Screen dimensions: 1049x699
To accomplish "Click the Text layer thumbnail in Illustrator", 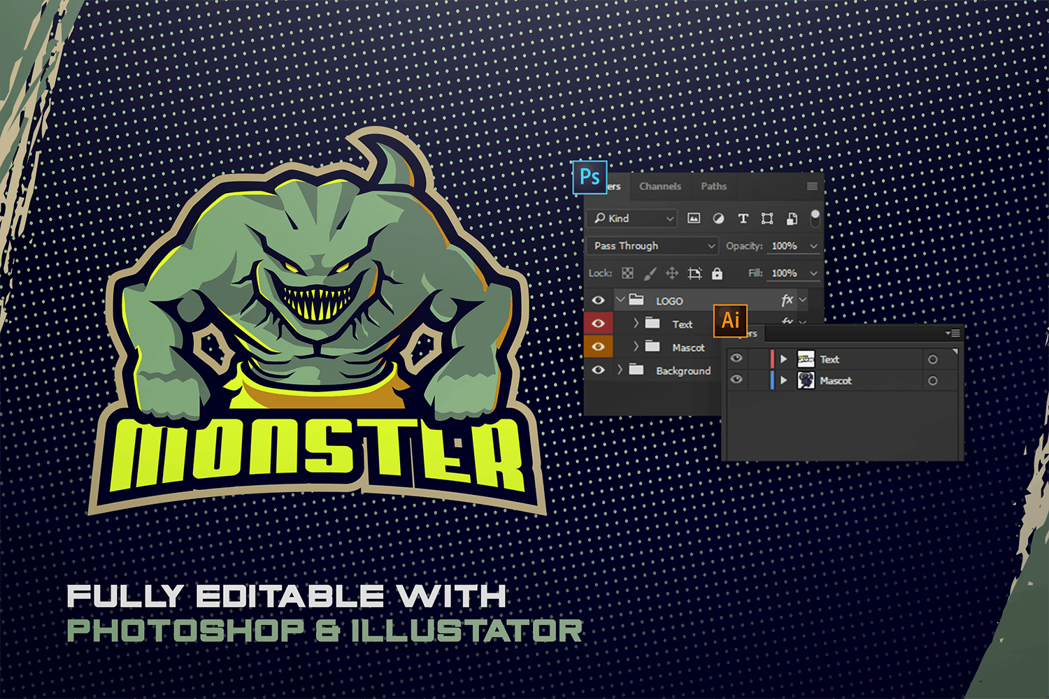I will (x=806, y=359).
